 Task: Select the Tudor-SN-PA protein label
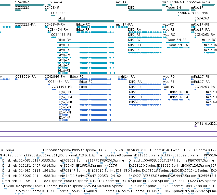click(178, 97)
